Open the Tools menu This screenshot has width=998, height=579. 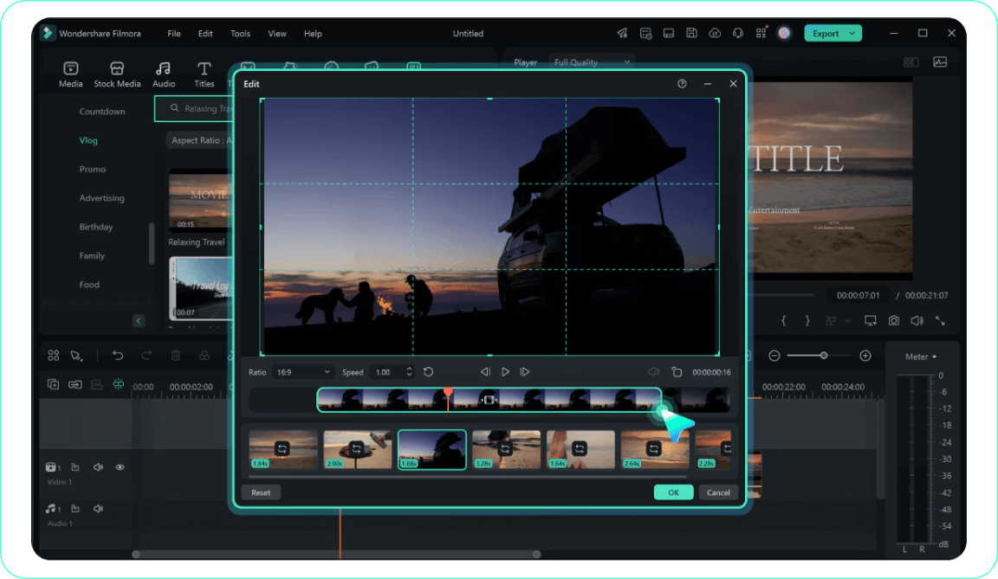(x=240, y=34)
